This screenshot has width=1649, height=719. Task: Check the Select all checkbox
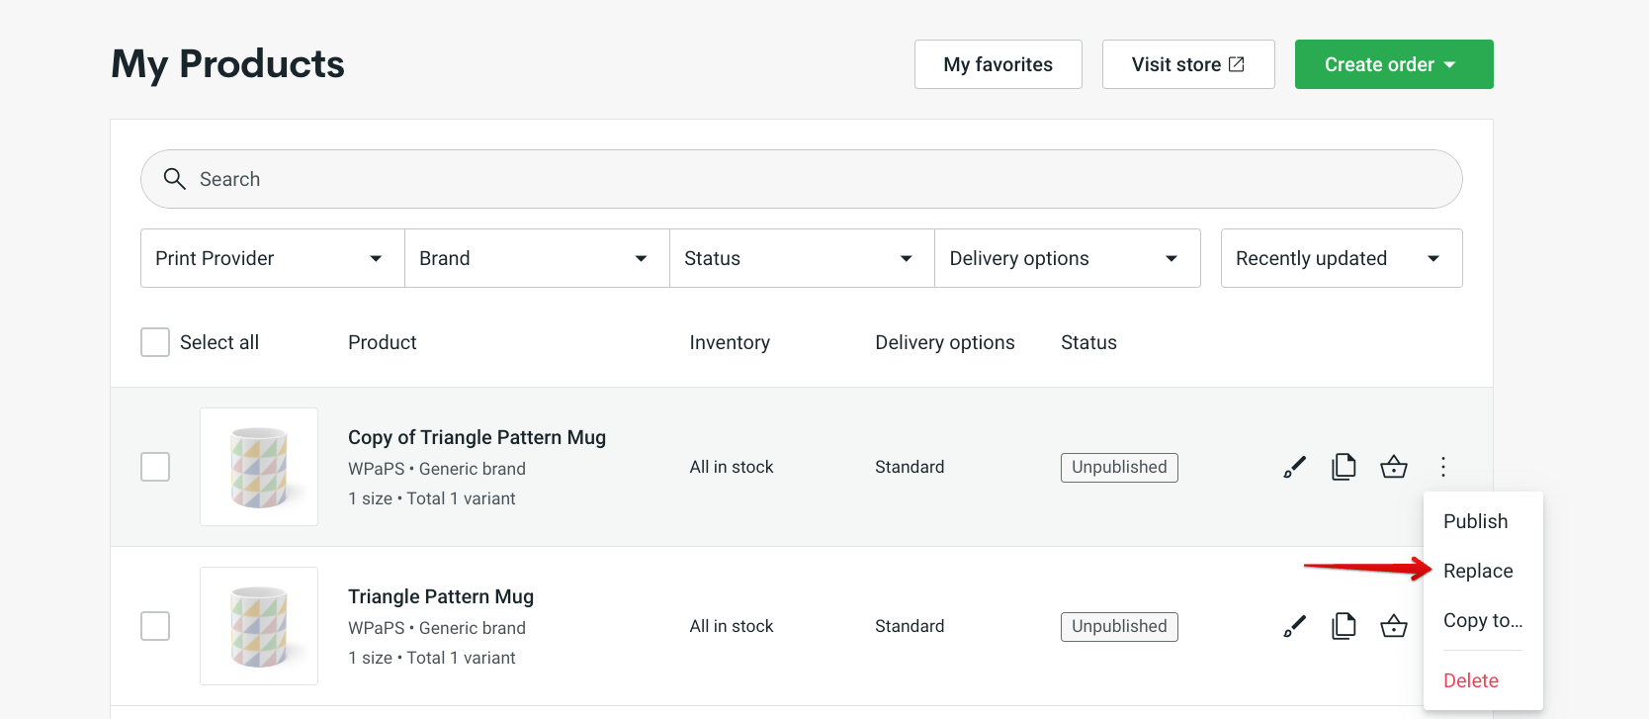click(155, 342)
